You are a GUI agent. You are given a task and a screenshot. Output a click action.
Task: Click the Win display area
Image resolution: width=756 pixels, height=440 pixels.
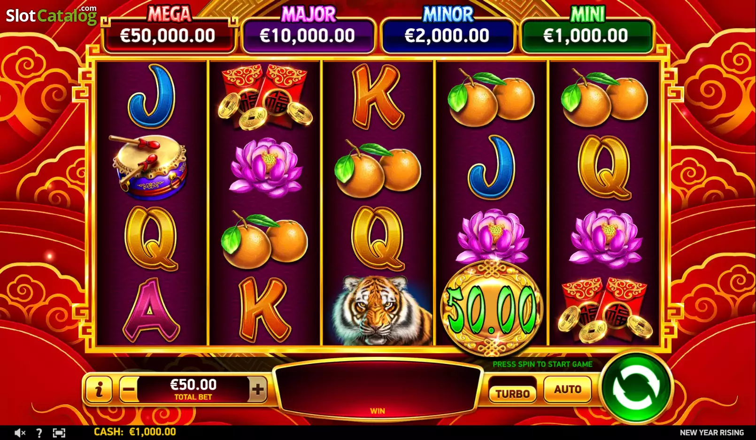(x=378, y=389)
